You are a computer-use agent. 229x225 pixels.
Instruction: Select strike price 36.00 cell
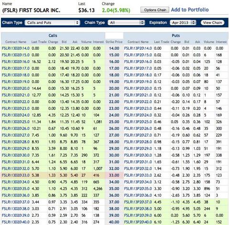(114, 195)
